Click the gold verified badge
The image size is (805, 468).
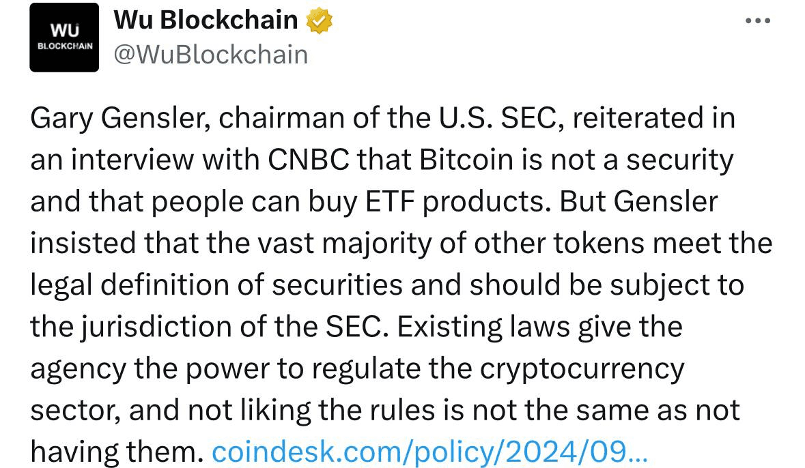tap(319, 21)
